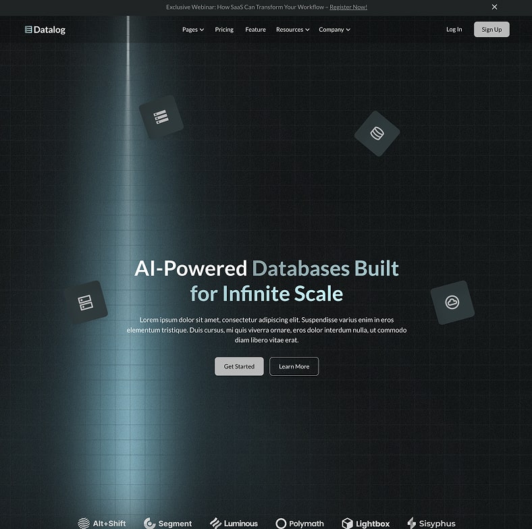
Task: Go to the Pricing page
Action: click(x=224, y=30)
